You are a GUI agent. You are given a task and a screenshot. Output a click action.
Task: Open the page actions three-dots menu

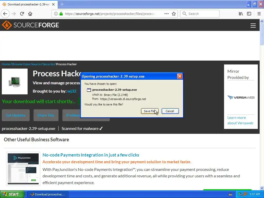pyautogui.click(x=166, y=14)
